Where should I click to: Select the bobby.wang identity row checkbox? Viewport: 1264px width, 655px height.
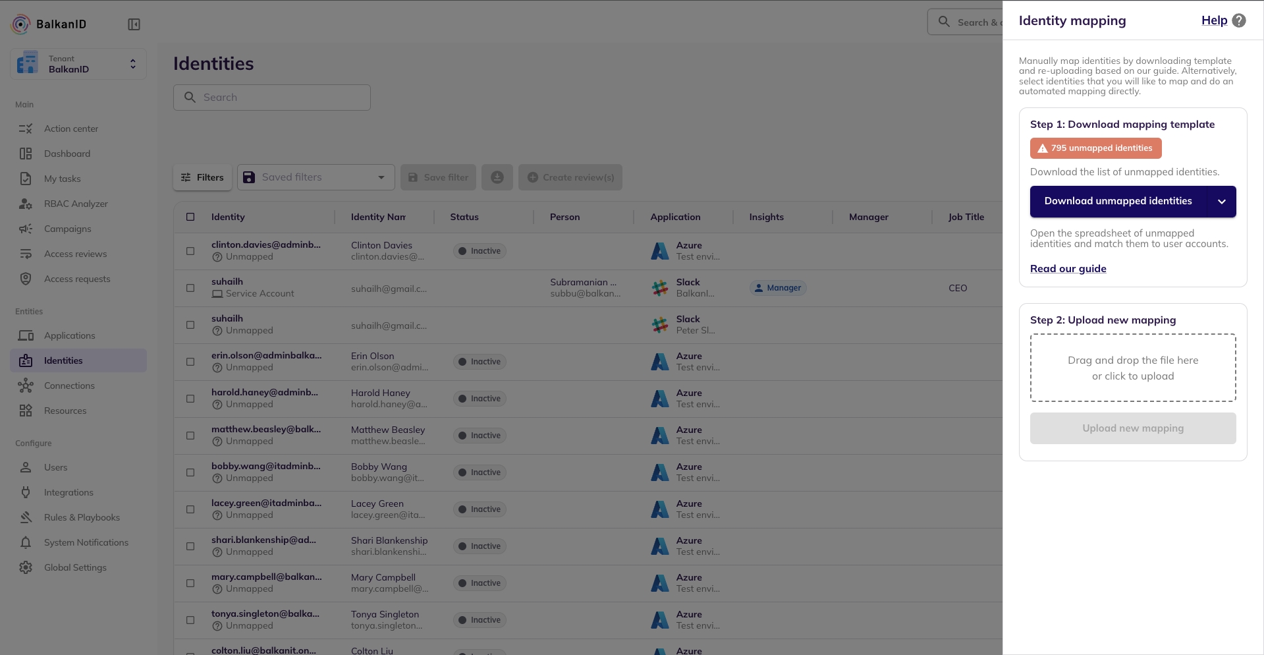190,472
